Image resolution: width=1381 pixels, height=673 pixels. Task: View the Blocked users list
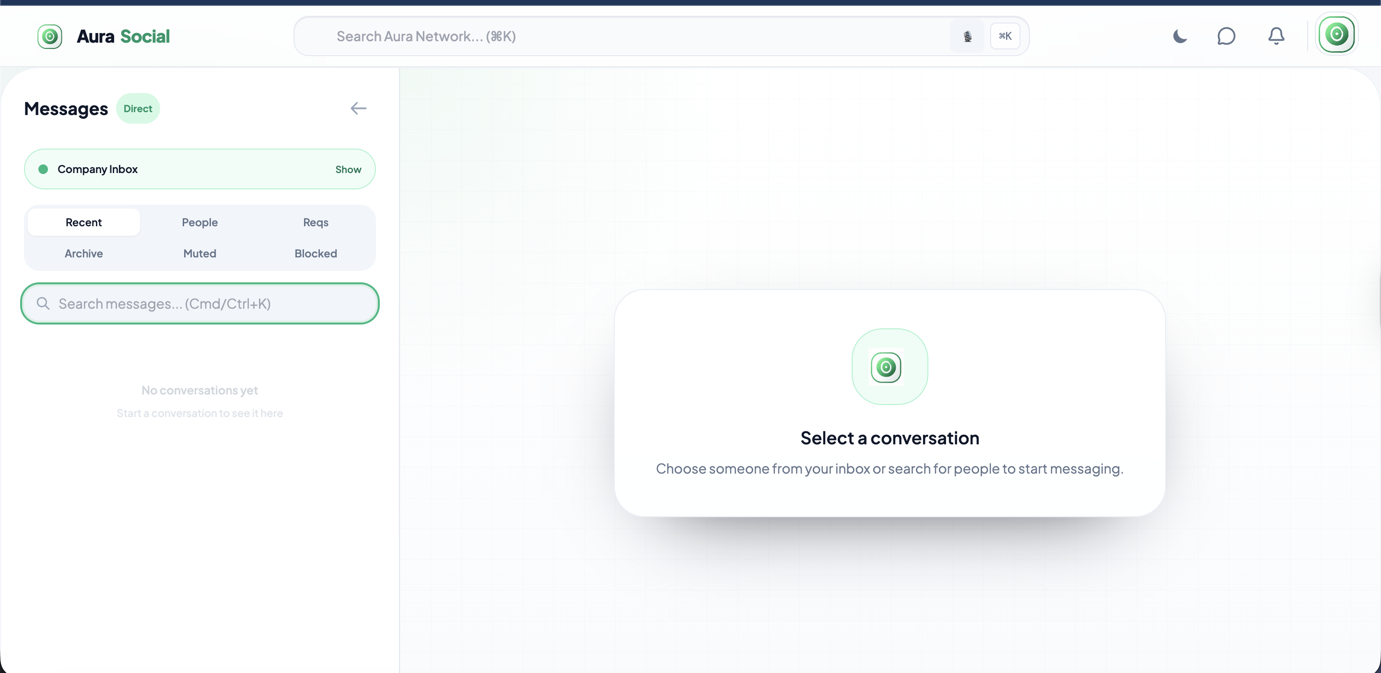point(315,254)
